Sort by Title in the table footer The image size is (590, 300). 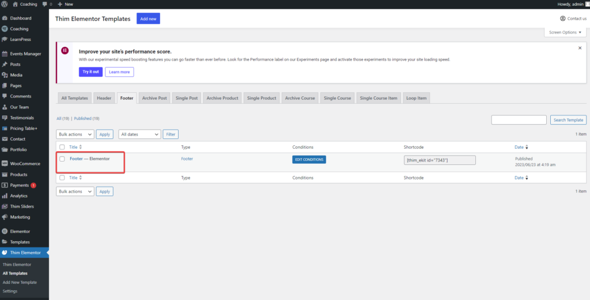pyautogui.click(x=75, y=178)
